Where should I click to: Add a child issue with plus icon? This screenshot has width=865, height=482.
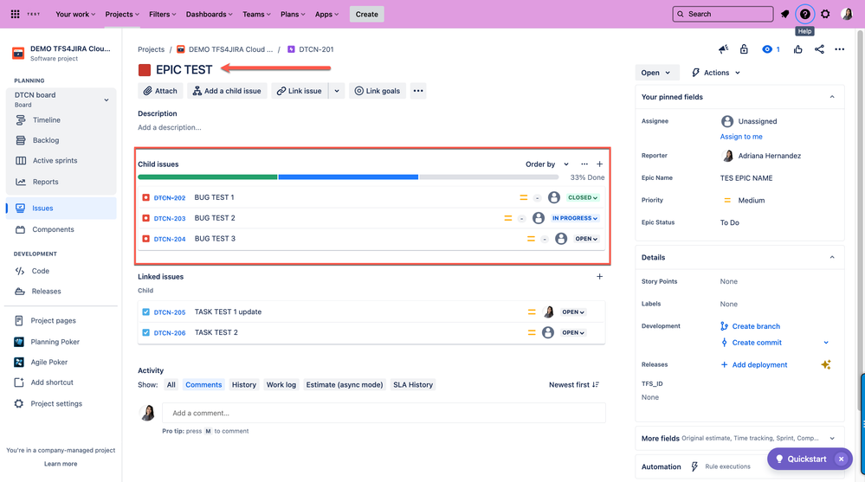tap(600, 164)
